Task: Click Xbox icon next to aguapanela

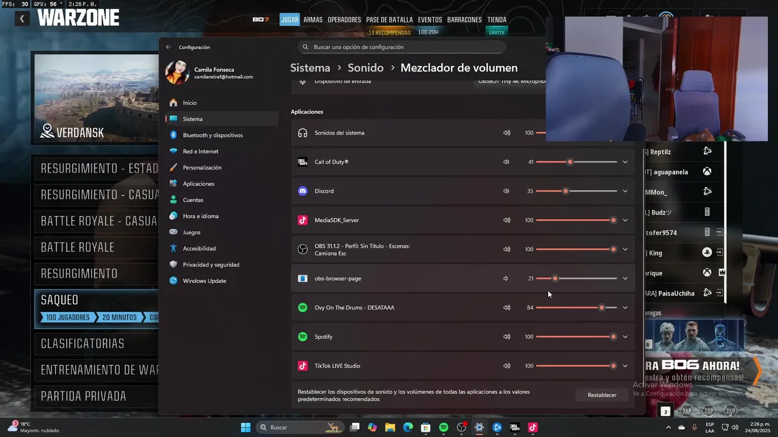Action: pos(707,172)
